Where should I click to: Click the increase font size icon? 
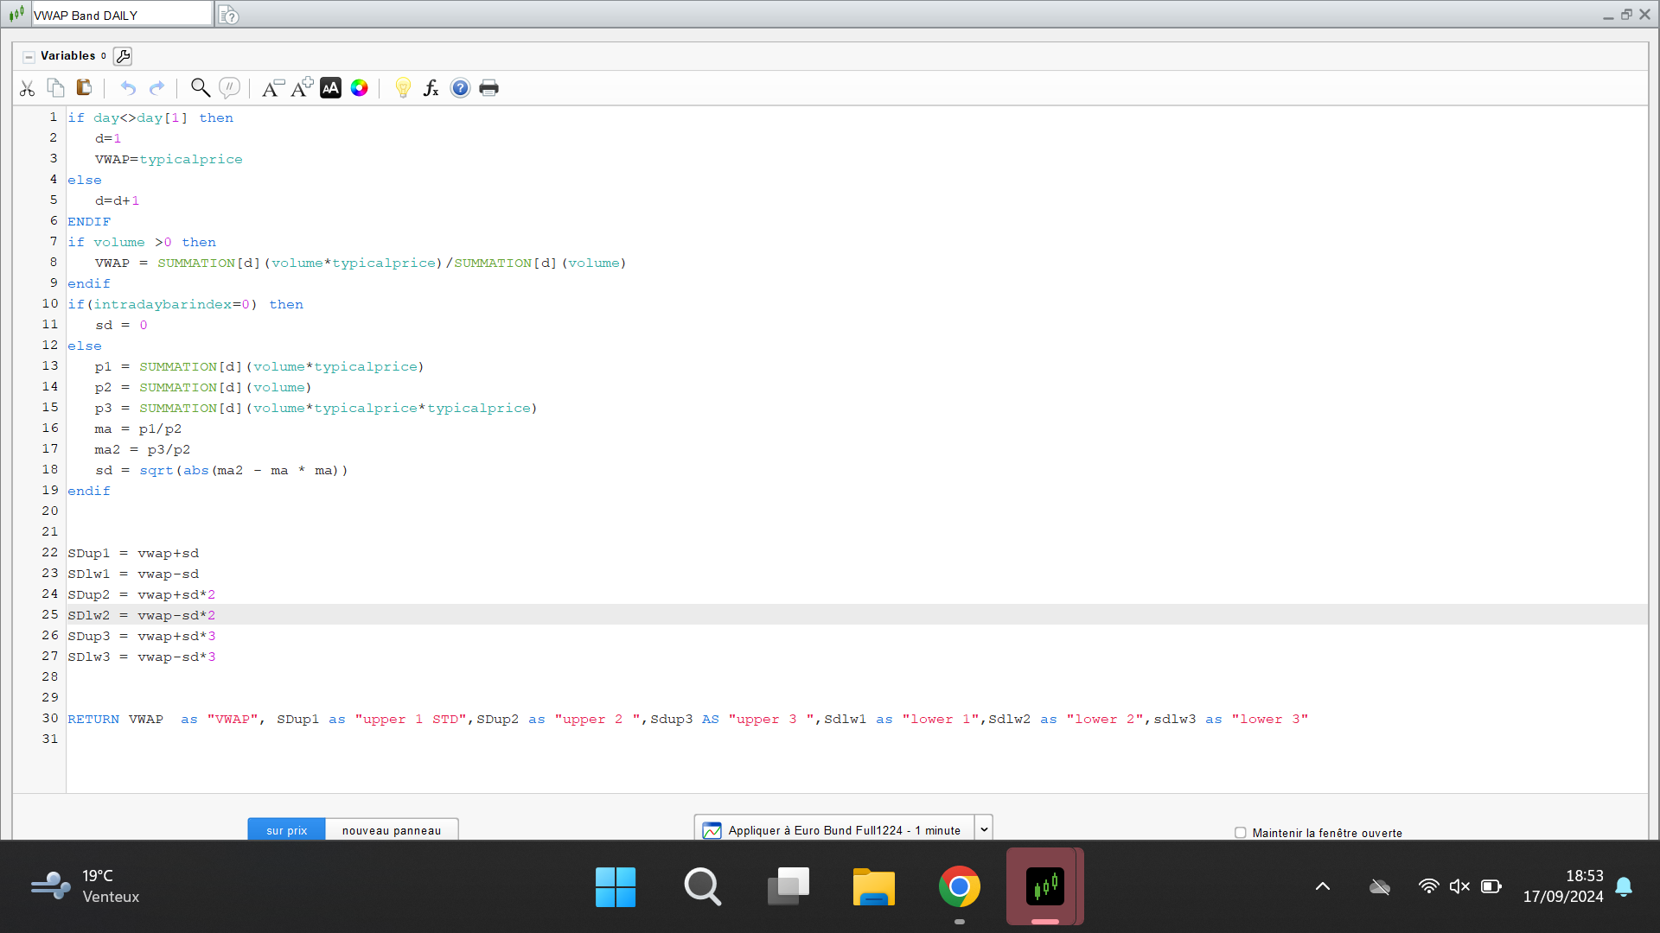[x=302, y=88]
